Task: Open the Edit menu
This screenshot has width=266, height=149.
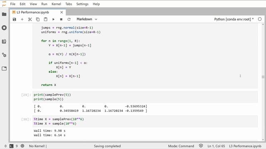Action: click(x=22, y=4)
